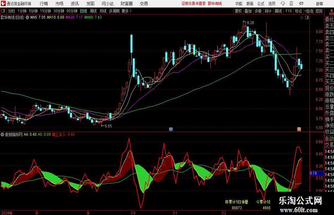Select the 30分钟 period
334x215 pixels.
(x=59, y=11)
